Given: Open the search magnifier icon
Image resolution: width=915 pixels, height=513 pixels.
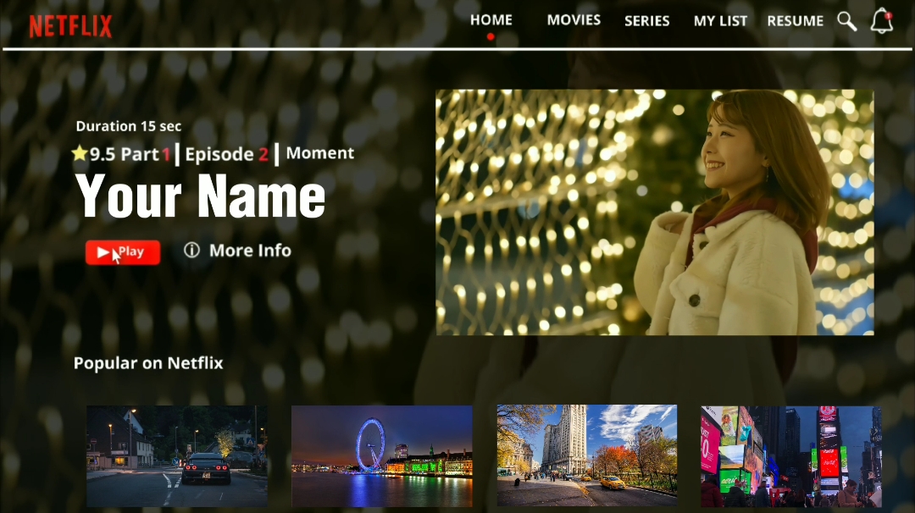Looking at the screenshot, I should [846, 21].
